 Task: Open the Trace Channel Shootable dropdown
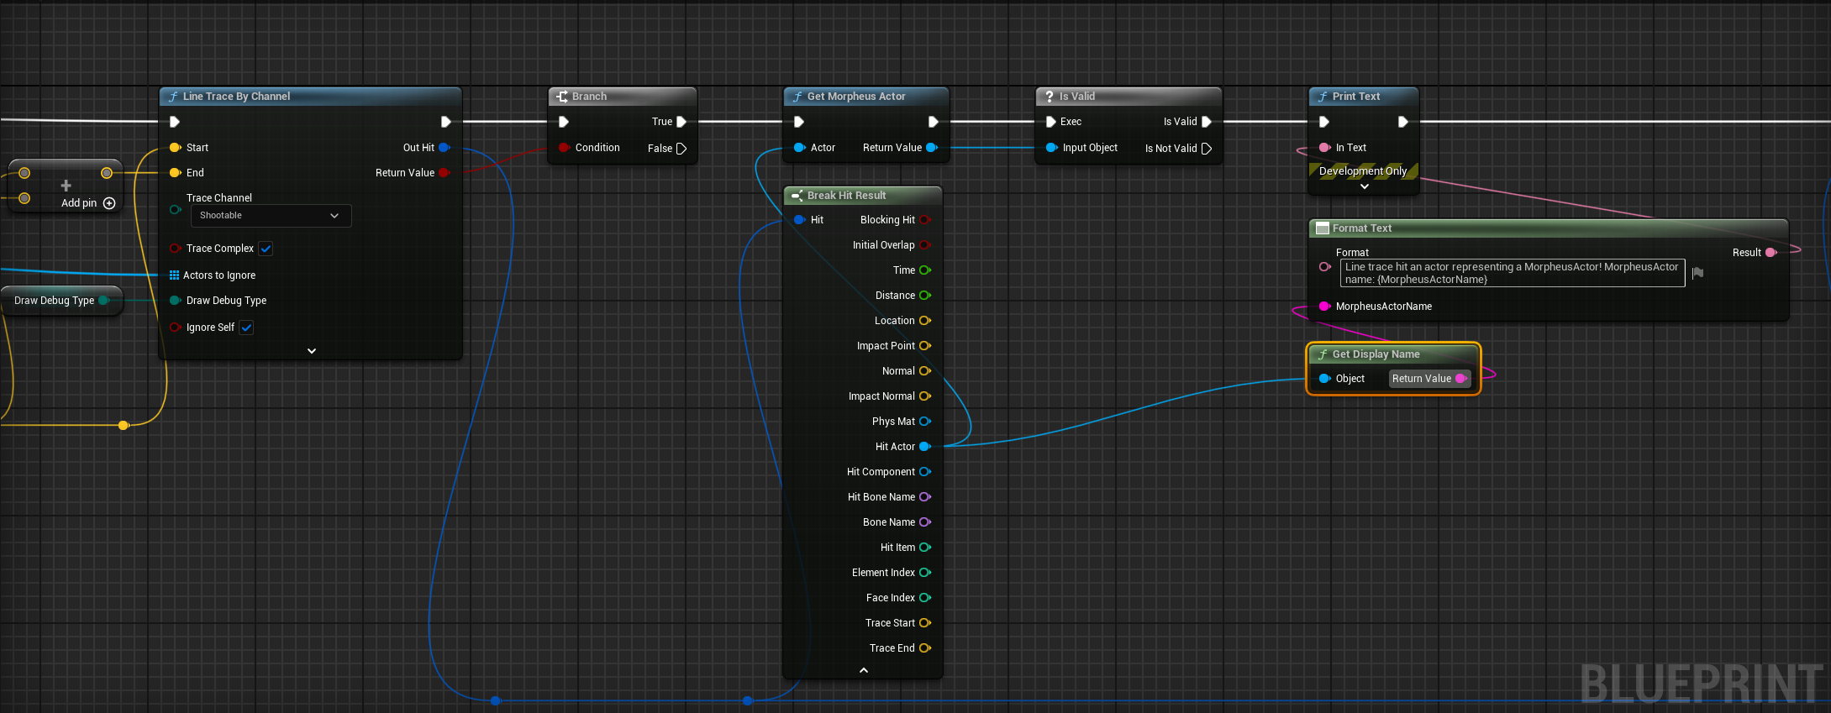point(271,216)
